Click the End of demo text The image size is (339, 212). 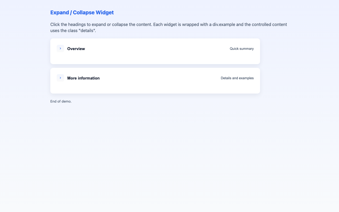[61, 101]
